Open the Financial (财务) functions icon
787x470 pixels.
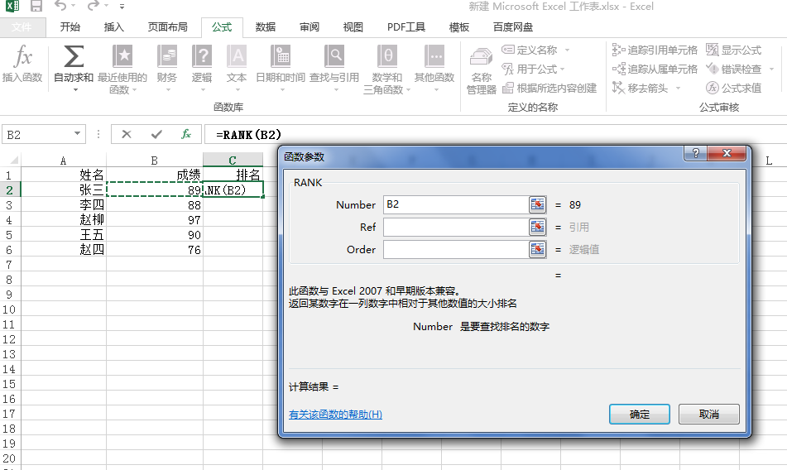click(x=167, y=56)
